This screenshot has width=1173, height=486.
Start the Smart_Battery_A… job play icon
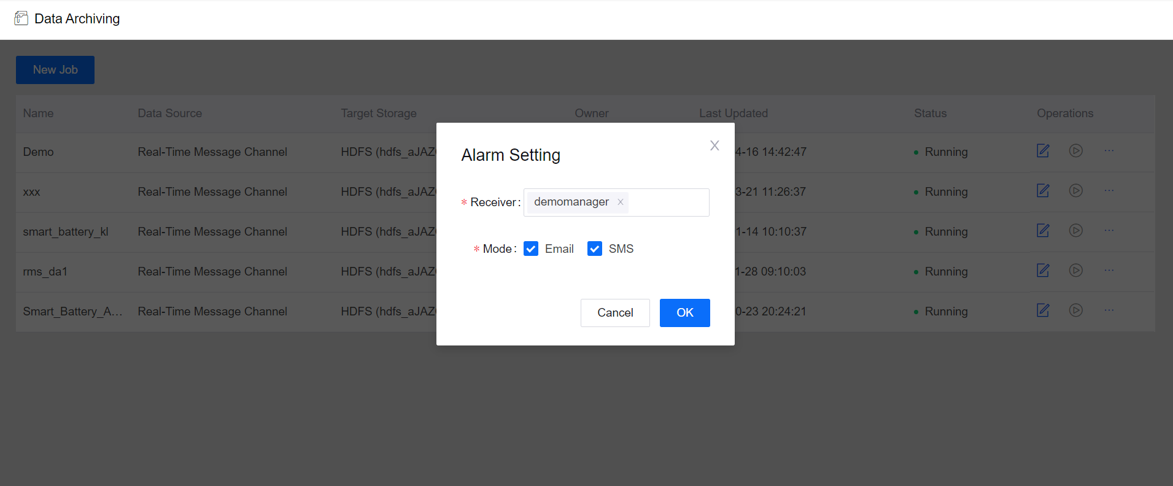pyautogui.click(x=1076, y=310)
